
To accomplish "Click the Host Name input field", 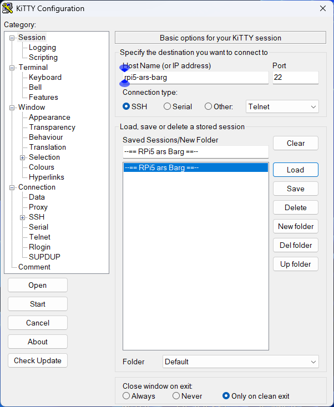I will [195, 78].
